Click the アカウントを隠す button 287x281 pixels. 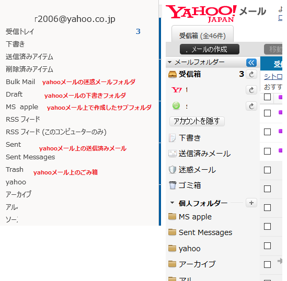click(x=197, y=121)
